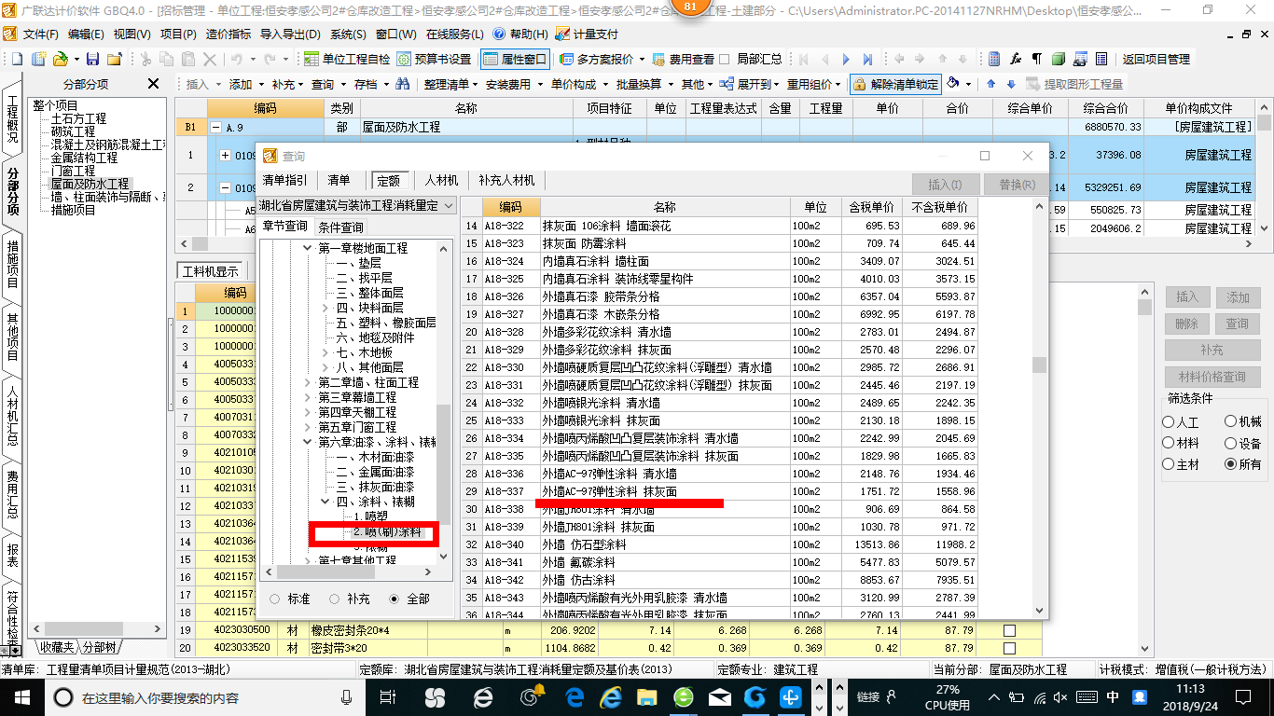Open the mail envelope taskbar icon
Screen dimensions: 1274x716
tap(720, 696)
